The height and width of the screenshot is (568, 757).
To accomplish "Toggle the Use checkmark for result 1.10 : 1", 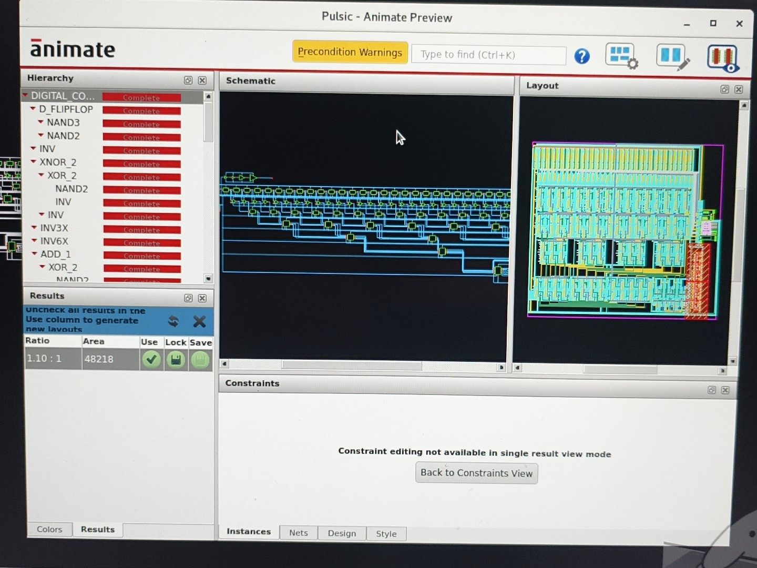I will pyautogui.click(x=151, y=360).
